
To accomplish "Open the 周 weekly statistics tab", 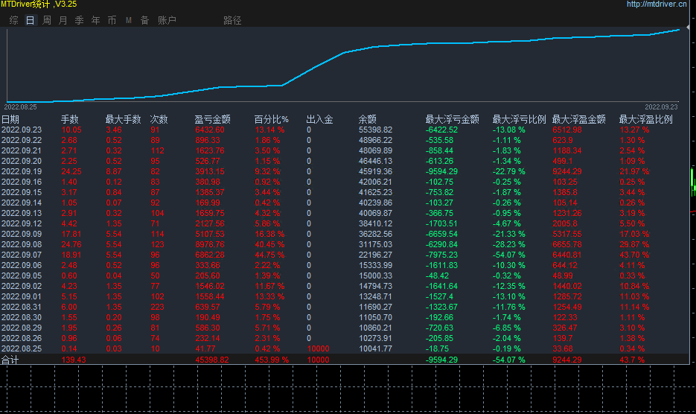I will (47, 20).
